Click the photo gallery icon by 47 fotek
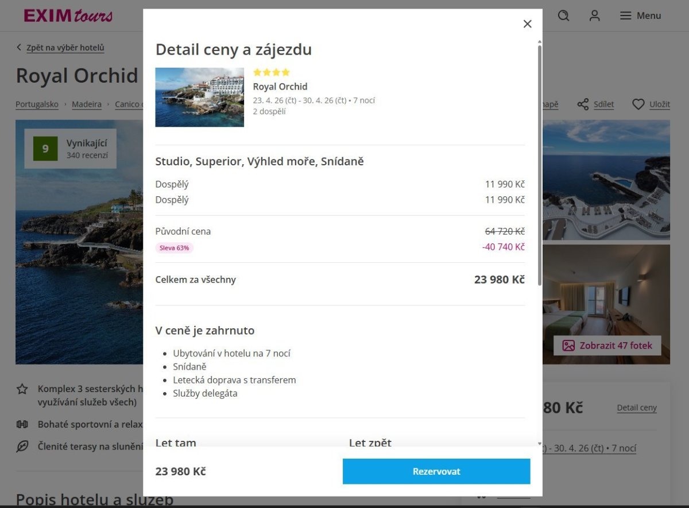This screenshot has height=508, width=689. [x=568, y=346]
